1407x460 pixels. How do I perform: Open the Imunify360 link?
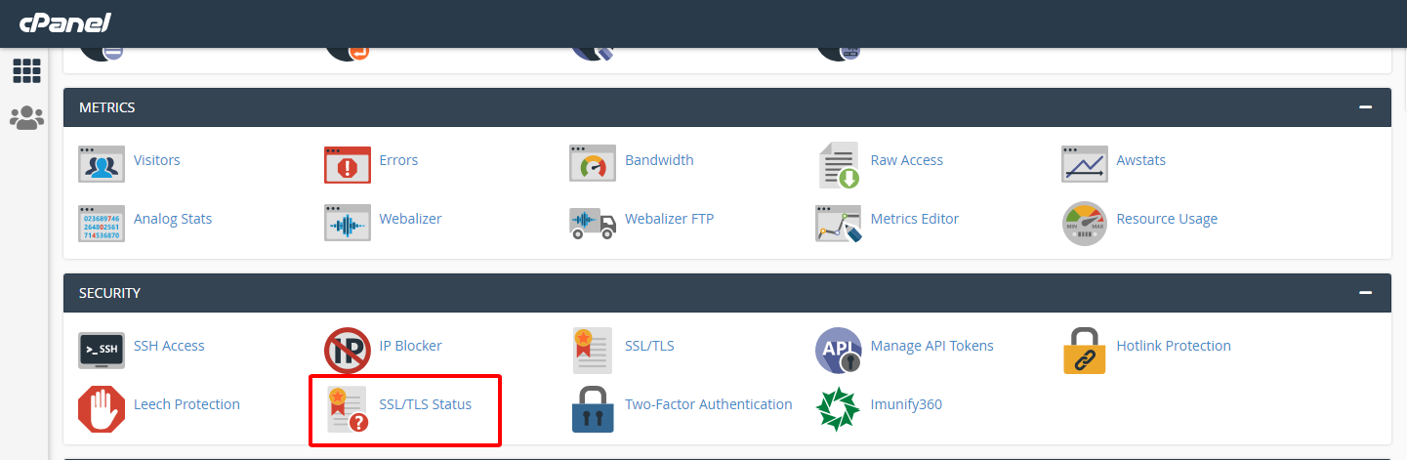(x=906, y=404)
